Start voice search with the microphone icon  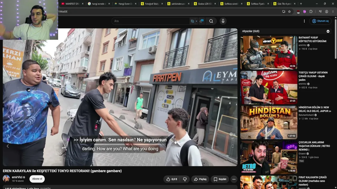pos(223,21)
